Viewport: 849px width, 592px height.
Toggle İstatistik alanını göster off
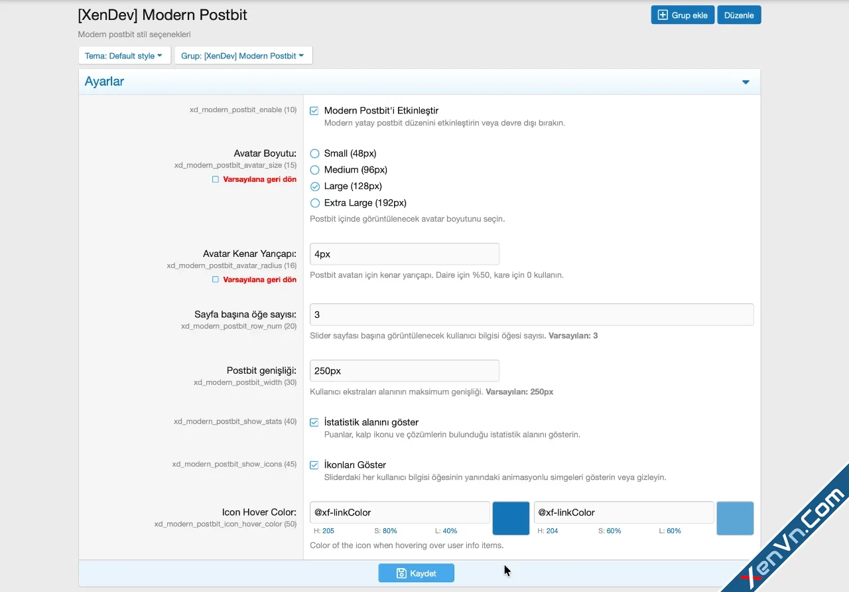(x=314, y=422)
